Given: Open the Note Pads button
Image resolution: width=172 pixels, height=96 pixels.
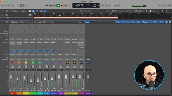Looking at the screenshot, I should tap(163, 6).
